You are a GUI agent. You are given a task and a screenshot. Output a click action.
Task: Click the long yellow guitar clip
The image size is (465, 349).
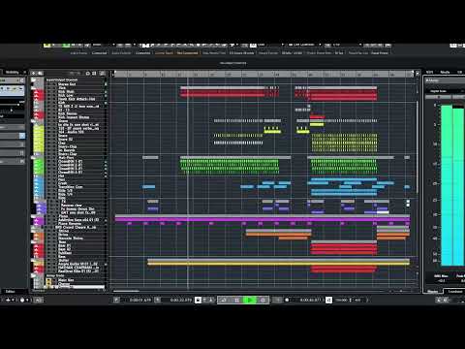point(278,264)
